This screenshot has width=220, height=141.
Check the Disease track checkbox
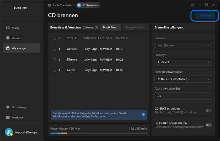54,60
